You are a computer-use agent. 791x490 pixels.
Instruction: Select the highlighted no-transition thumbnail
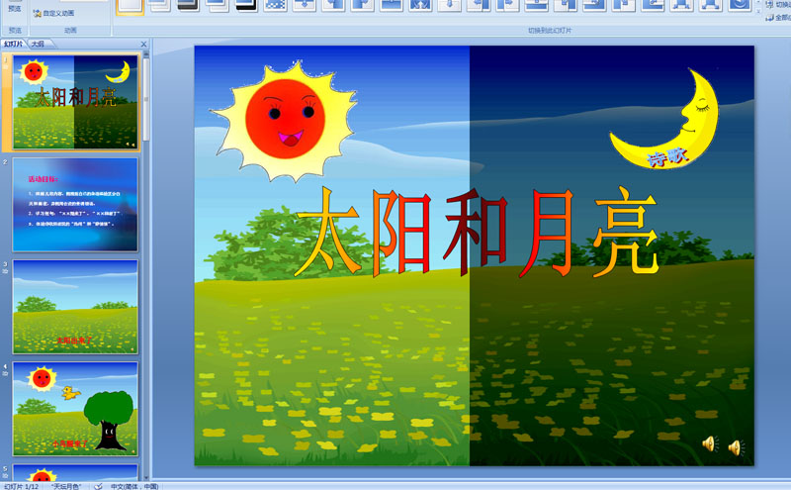(130, 6)
